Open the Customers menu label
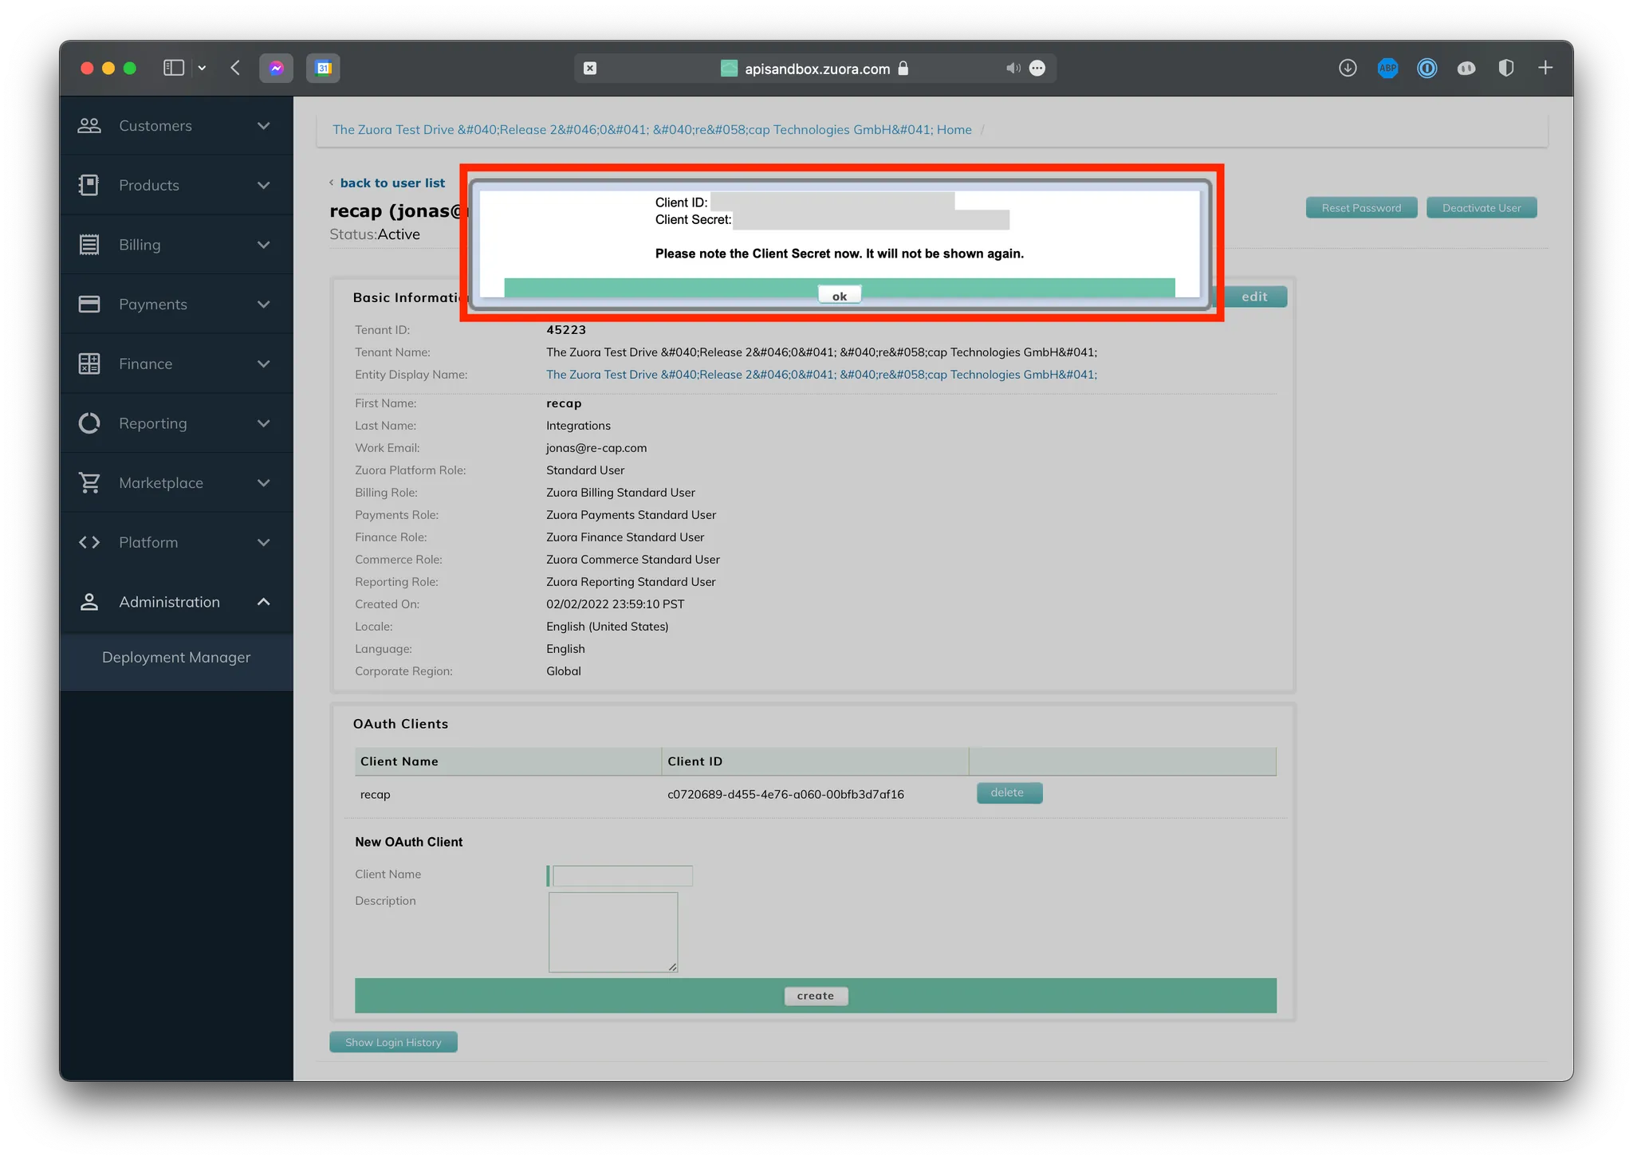Screen dimensions: 1633x1160 pos(155,126)
